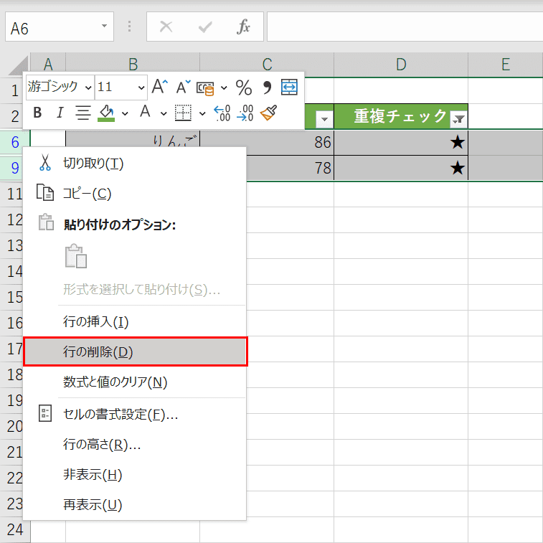Click the star cell in row 9
The height and width of the screenshot is (543, 543).
click(401, 168)
